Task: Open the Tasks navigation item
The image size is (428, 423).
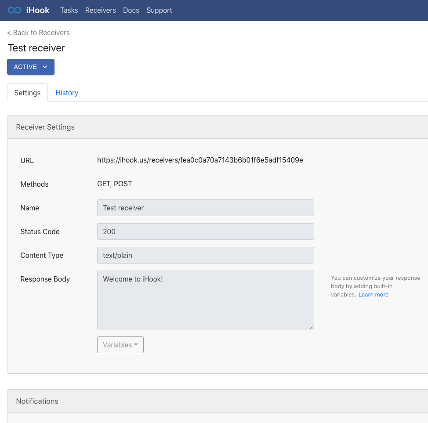Action: point(69,11)
